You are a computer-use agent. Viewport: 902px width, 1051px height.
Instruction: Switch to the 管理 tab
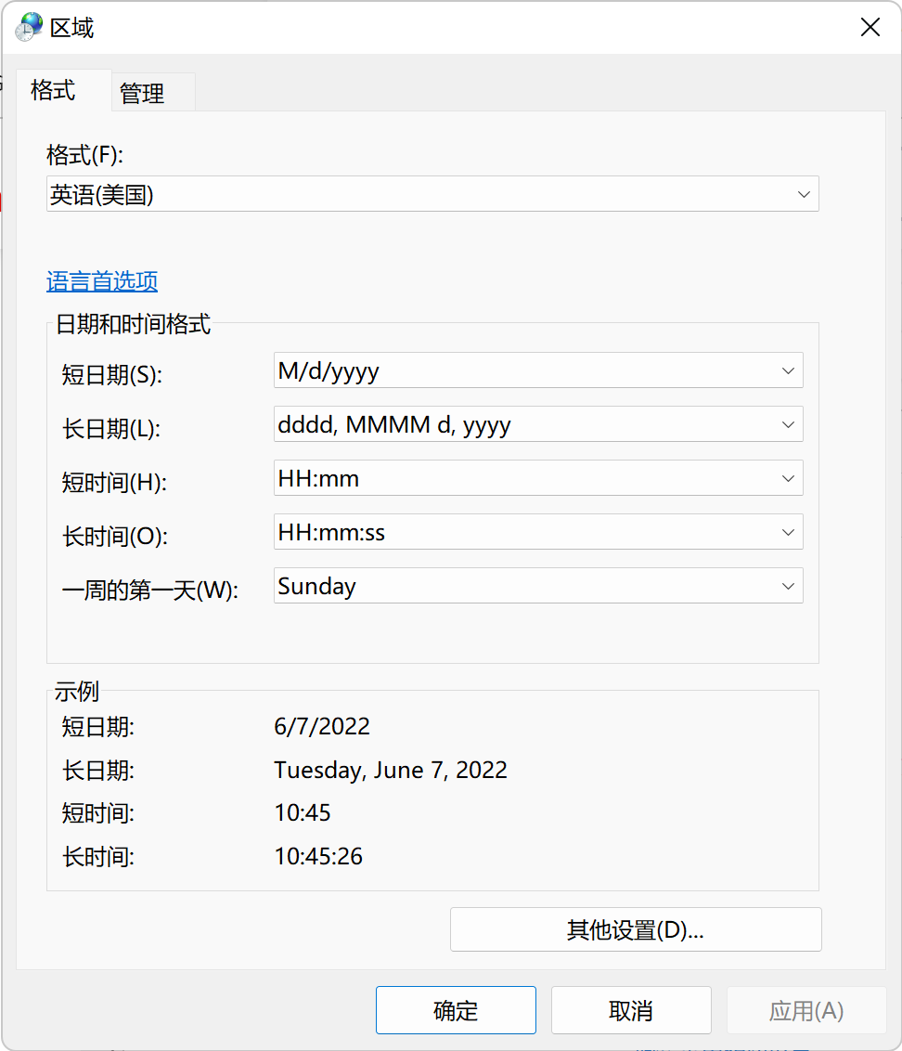tap(142, 93)
